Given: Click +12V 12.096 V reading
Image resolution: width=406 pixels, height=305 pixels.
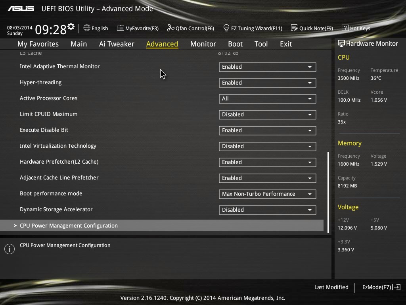Looking at the screenshot, I should pos(347,228).
